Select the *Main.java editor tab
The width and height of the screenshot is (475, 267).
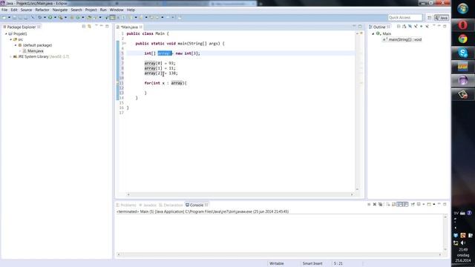129,27
